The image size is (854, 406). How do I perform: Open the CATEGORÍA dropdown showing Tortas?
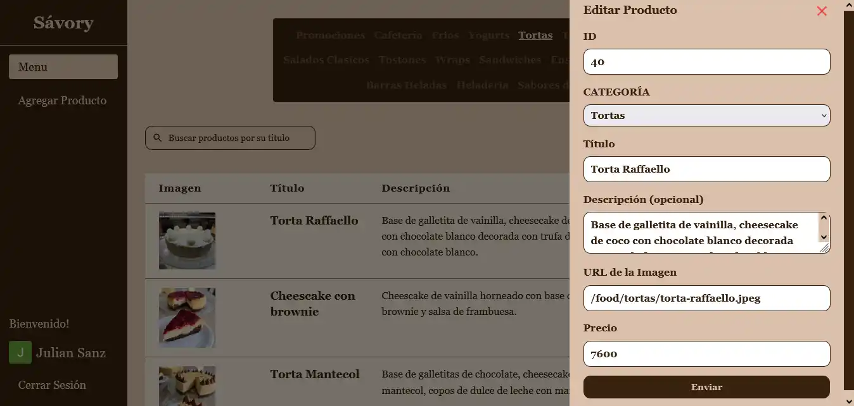(x=706, y=115)
